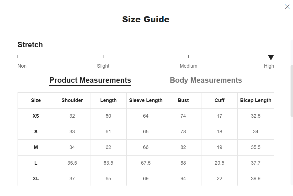This screenshot has height=196, width=293.
Task: Click the dialog's vertical scrollbar
Action: [292, 91]
